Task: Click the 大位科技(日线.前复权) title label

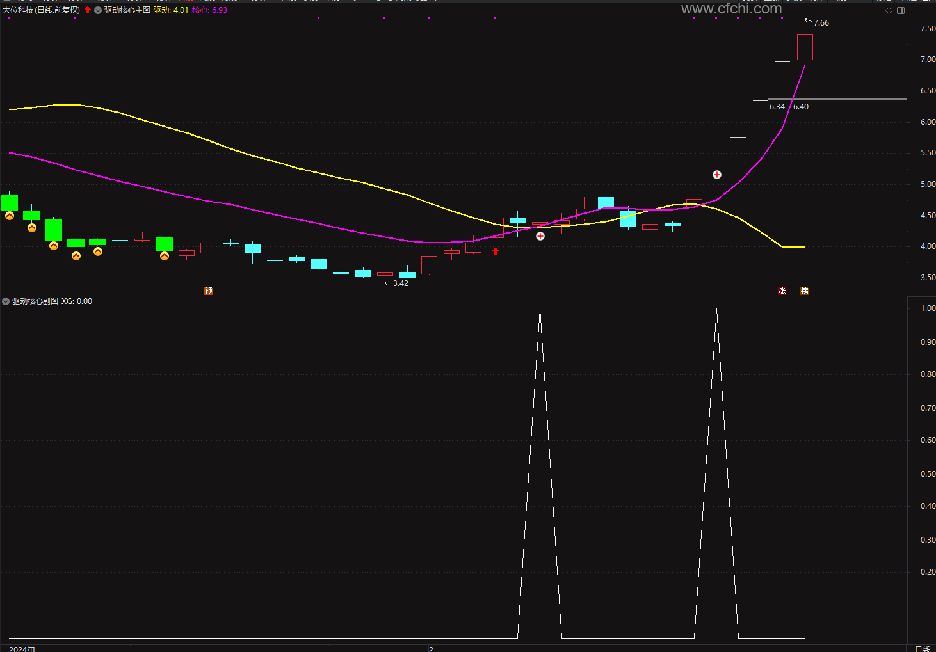Action: (x=42, y=10)
